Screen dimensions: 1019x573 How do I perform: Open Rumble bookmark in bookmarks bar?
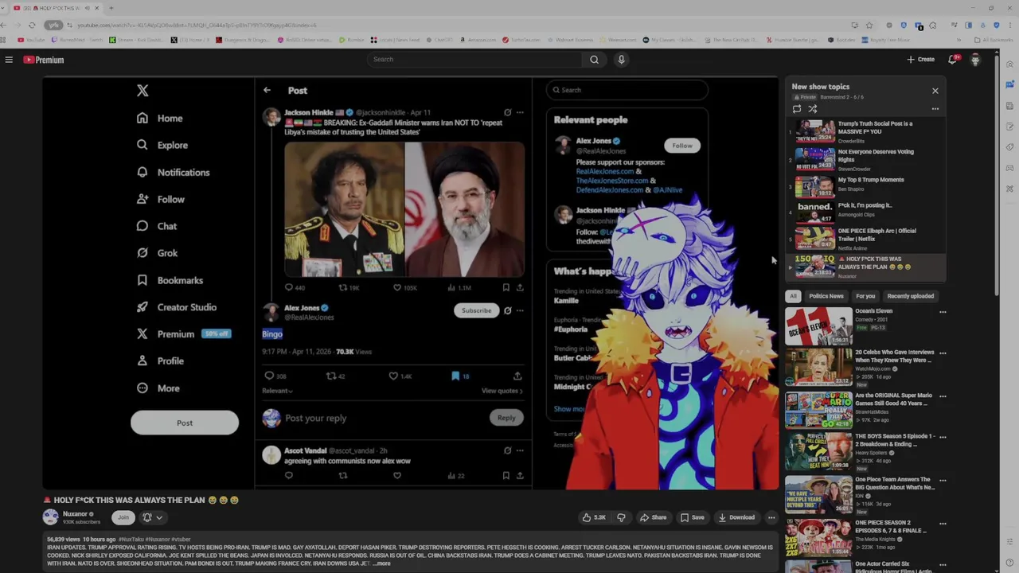[x=353, y=40]
